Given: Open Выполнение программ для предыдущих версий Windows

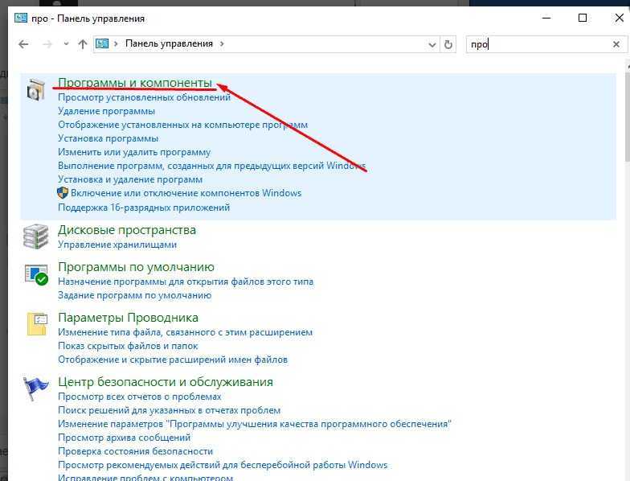Looking at the screenshot, I should [212, 166].
